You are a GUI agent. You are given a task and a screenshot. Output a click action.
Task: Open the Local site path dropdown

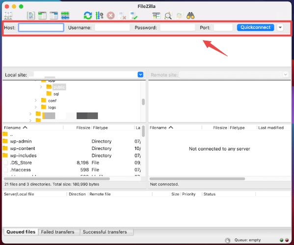coord(140,74)
